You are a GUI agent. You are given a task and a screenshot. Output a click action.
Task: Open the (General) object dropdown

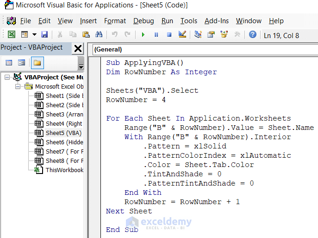click(205, 49)
